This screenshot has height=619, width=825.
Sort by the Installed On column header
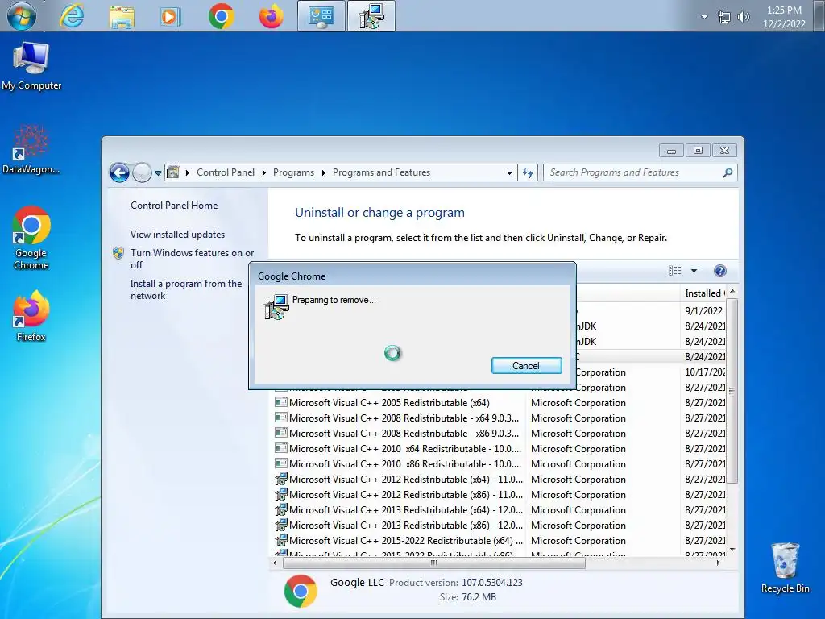pyautogui.click(x=704, y=293)
